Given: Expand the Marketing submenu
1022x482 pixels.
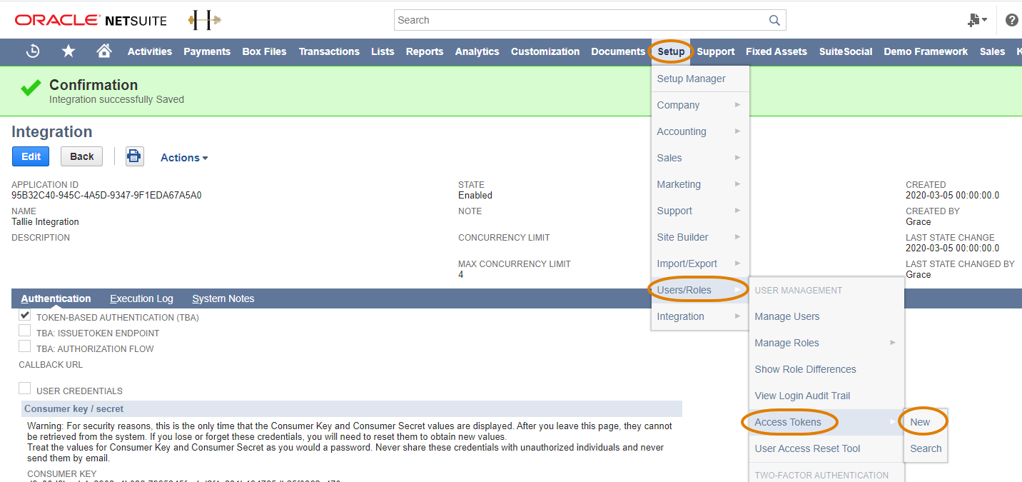Looking at the screenshot, I should click(x=700, y=184).
